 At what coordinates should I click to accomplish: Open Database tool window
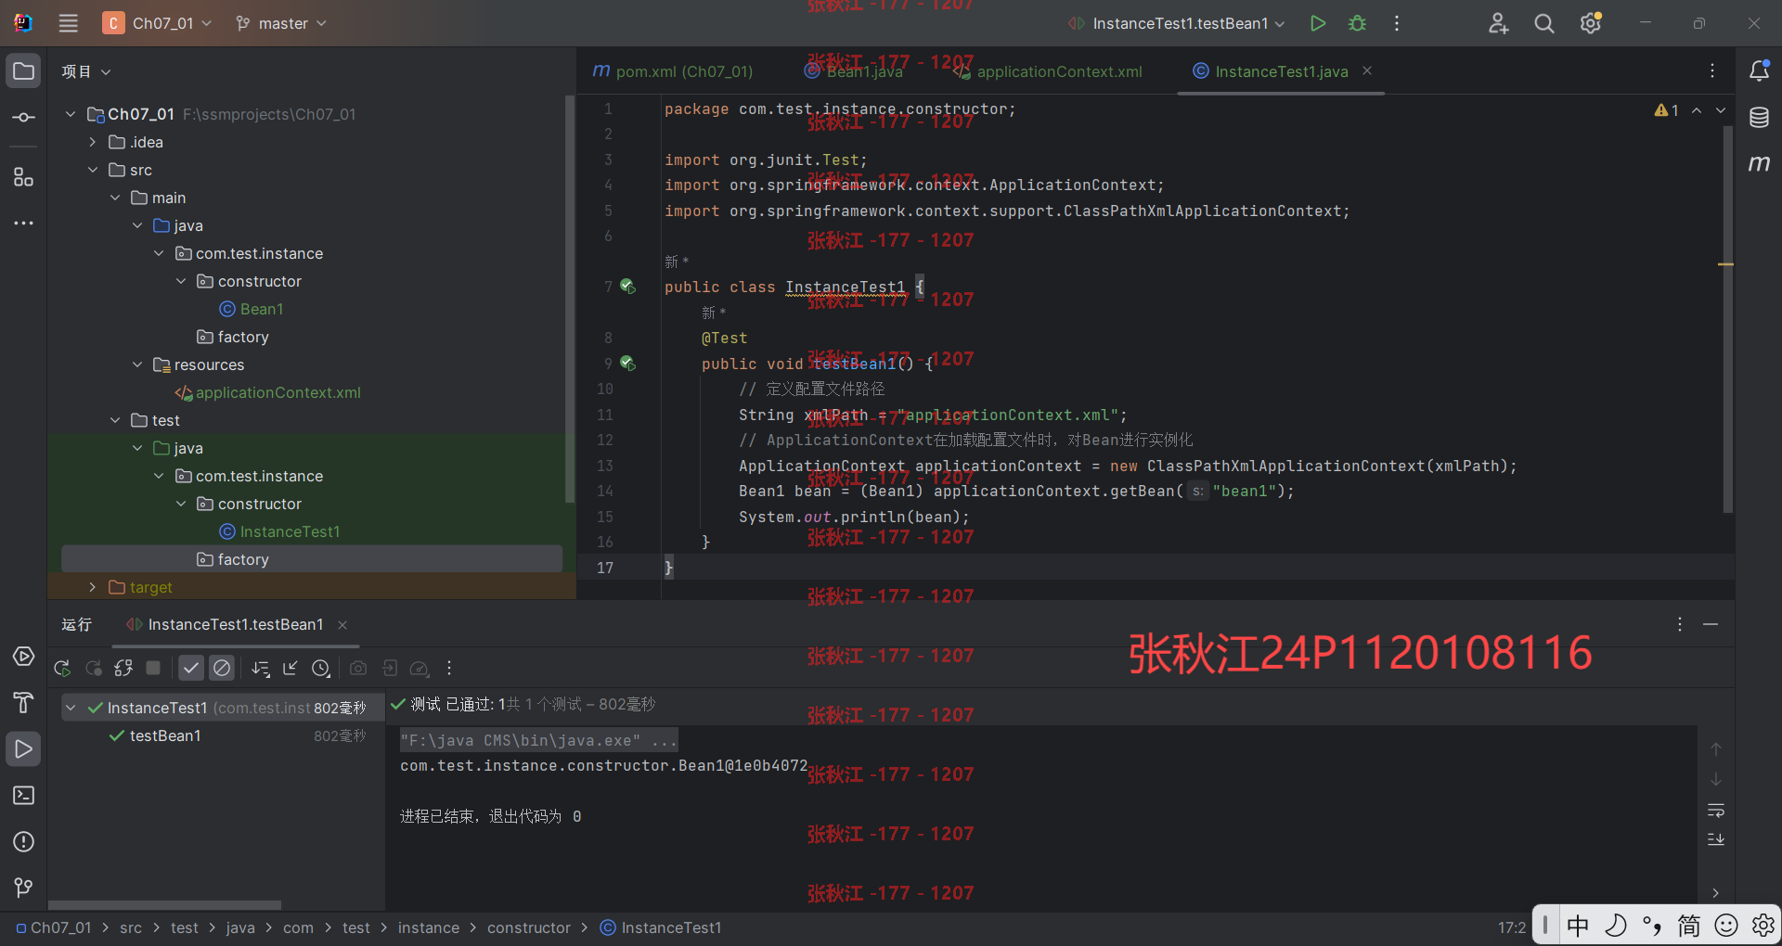click(x=1759, y=118)
